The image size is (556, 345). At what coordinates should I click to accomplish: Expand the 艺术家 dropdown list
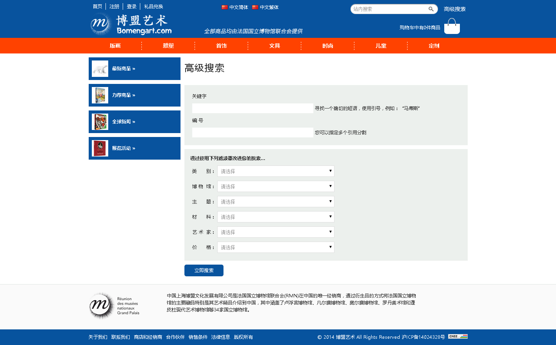point(275,232)
